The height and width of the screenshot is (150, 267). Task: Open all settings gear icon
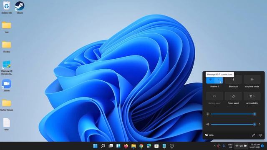click(260, 135)
